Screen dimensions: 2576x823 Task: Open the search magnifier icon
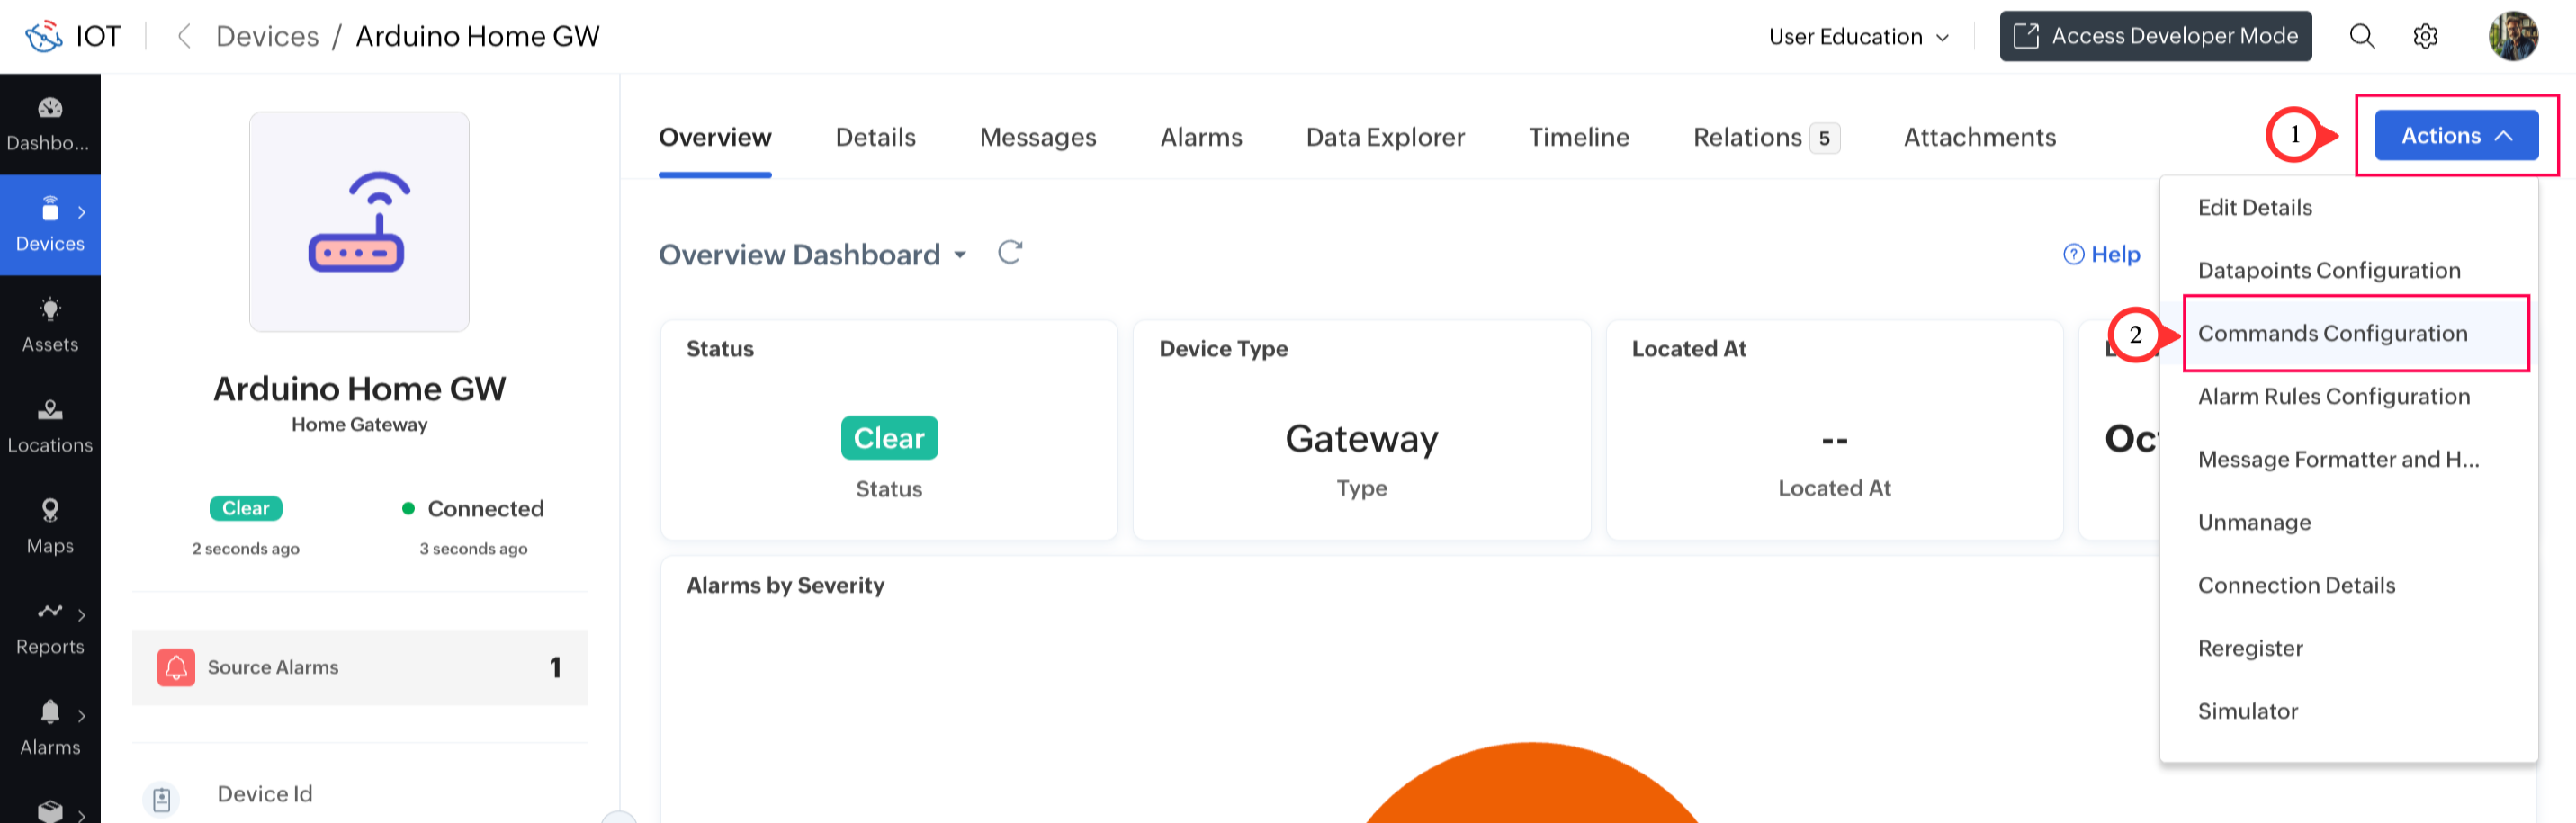pyautogui.click(x=2361, y=36)
